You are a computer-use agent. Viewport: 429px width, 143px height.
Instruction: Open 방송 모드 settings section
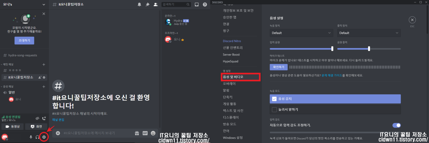point(229,124)
